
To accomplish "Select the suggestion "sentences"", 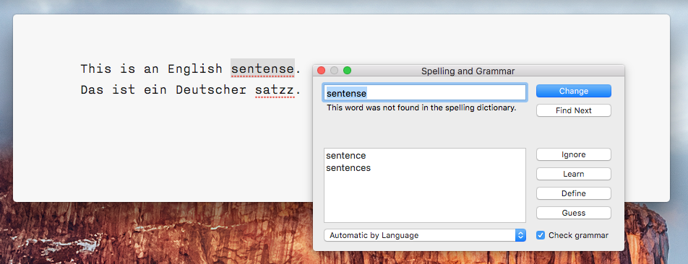I will (x=348, y=167).
